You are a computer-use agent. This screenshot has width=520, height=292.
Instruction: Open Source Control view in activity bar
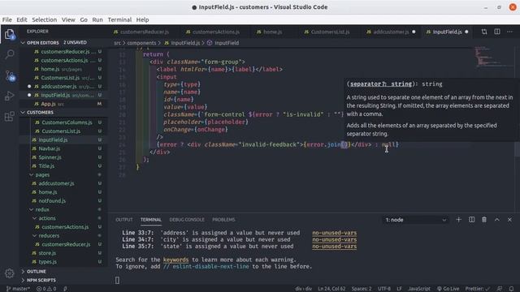point(9,75)
